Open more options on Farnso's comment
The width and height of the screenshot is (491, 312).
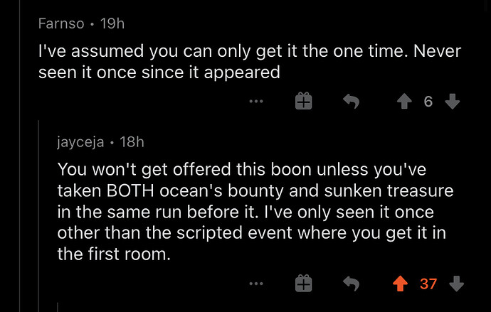pyautogui.click(x=256, y=102)
